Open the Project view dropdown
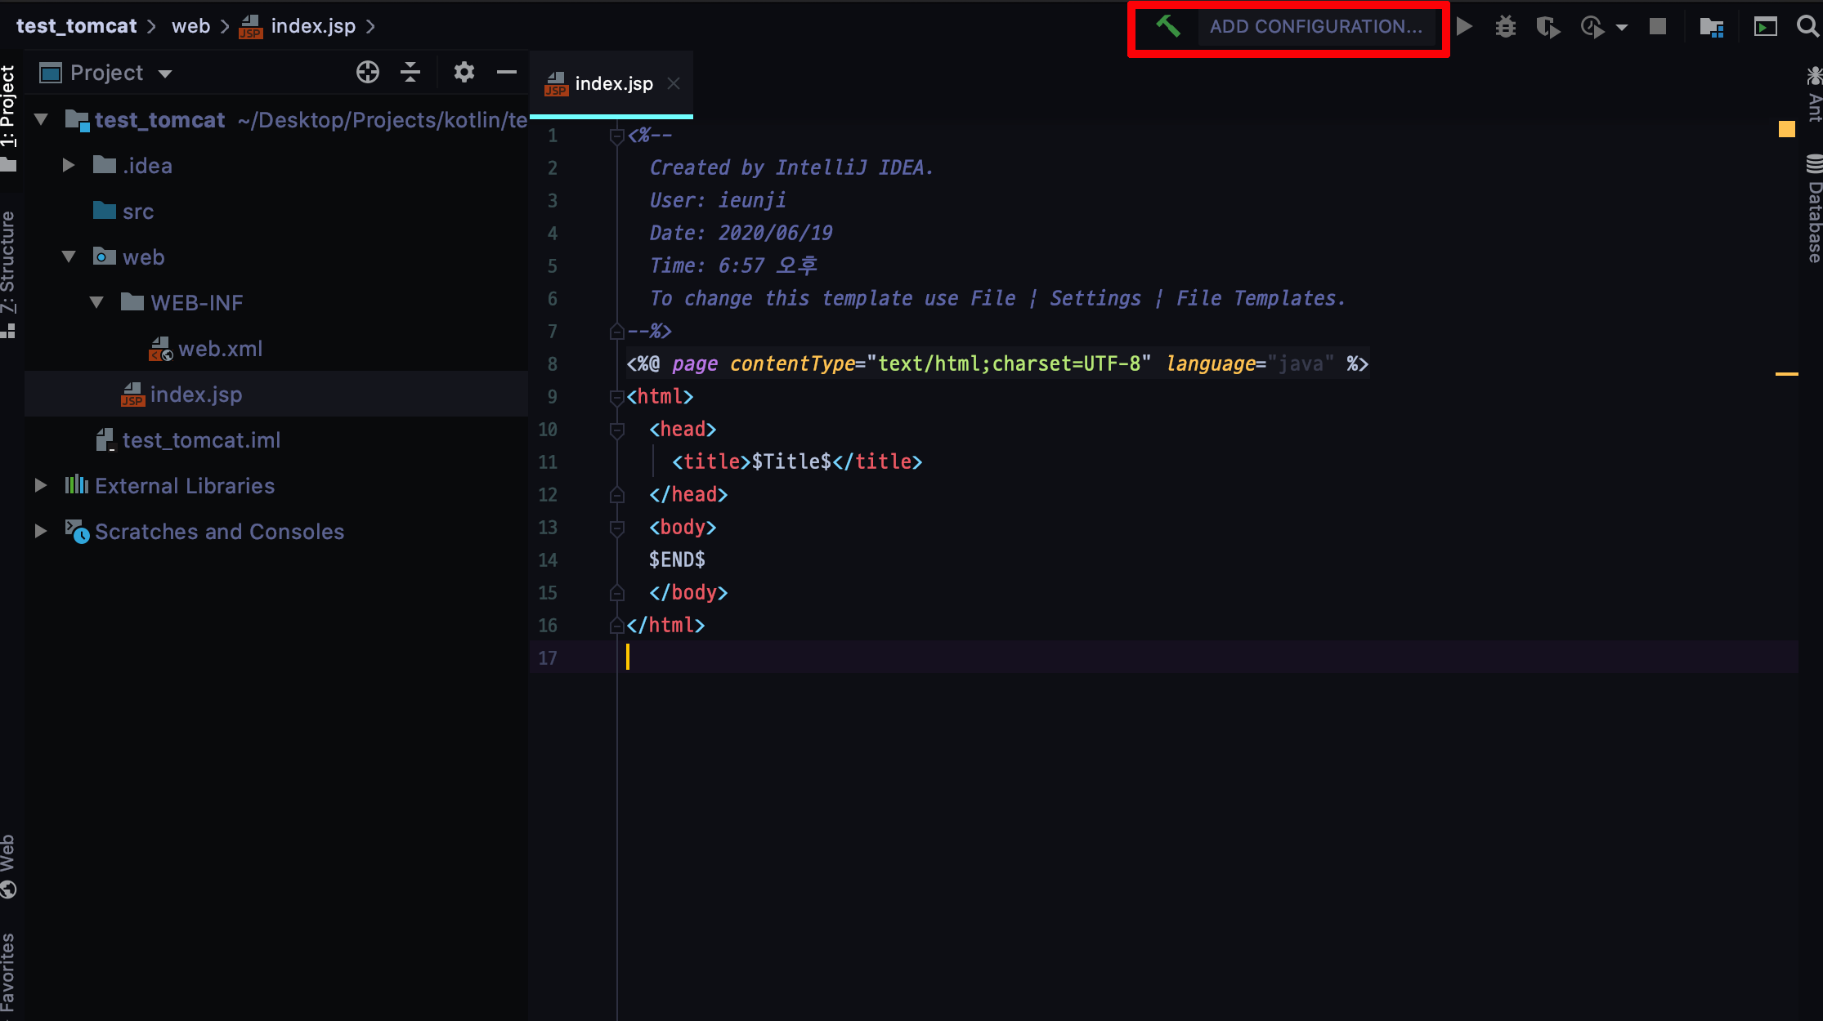 [165, 74]
